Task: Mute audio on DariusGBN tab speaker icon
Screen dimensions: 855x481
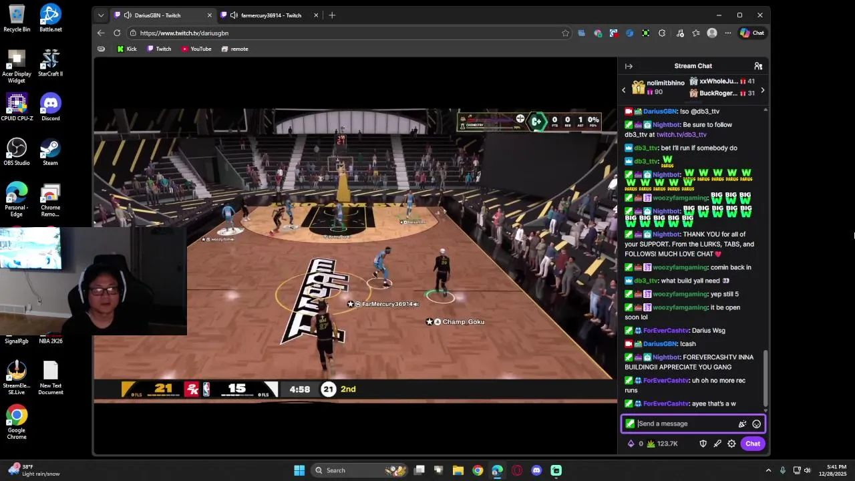Action: (x=128, y=15)
